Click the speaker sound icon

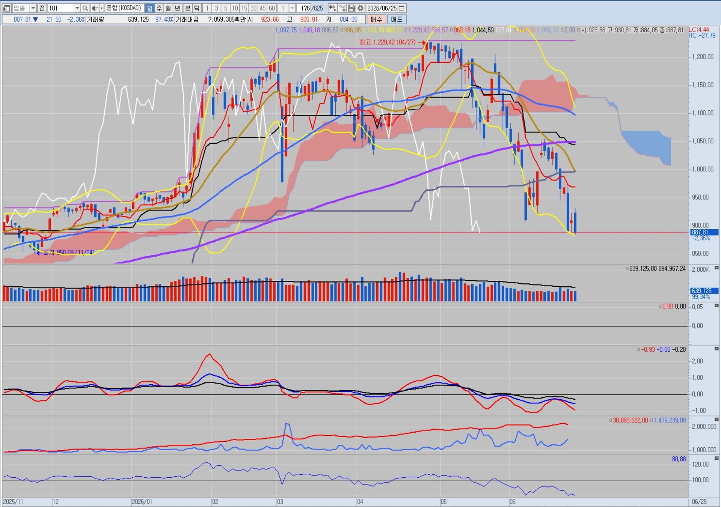[x=94, y=8]
